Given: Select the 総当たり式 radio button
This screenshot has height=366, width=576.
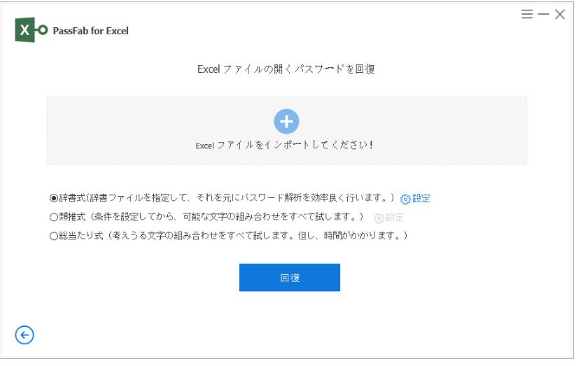Looking at the screenshot, I should tap(54, 236).
